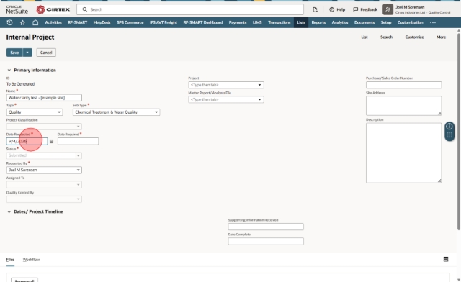The height and width of the screenshot is (282, 461).
Task: Open the navigation overflow ellipsis menu
Action: coord(433,22)
